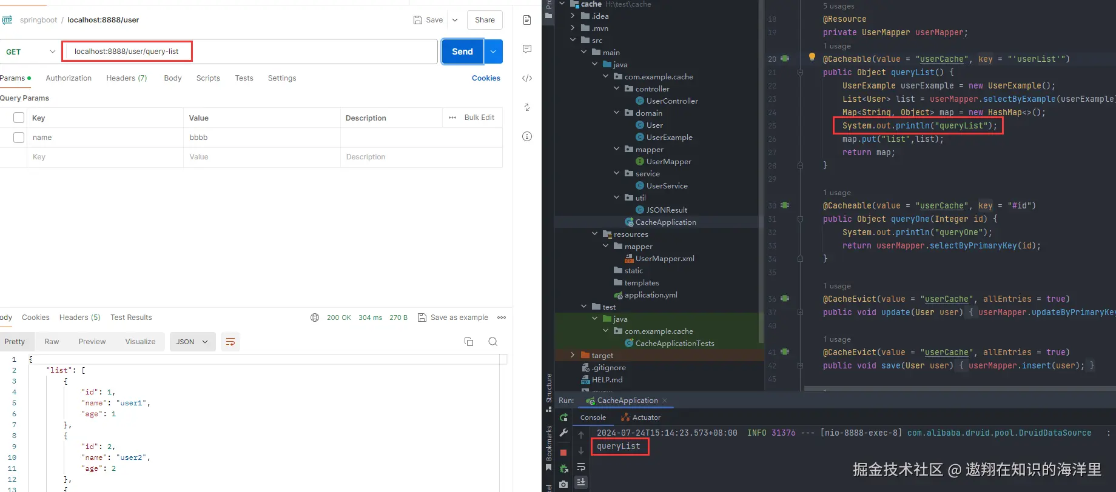1116x492 pixels.
Task: Toggle response line wrap icon
Action: pyautogui.click(x=230, y=342)
